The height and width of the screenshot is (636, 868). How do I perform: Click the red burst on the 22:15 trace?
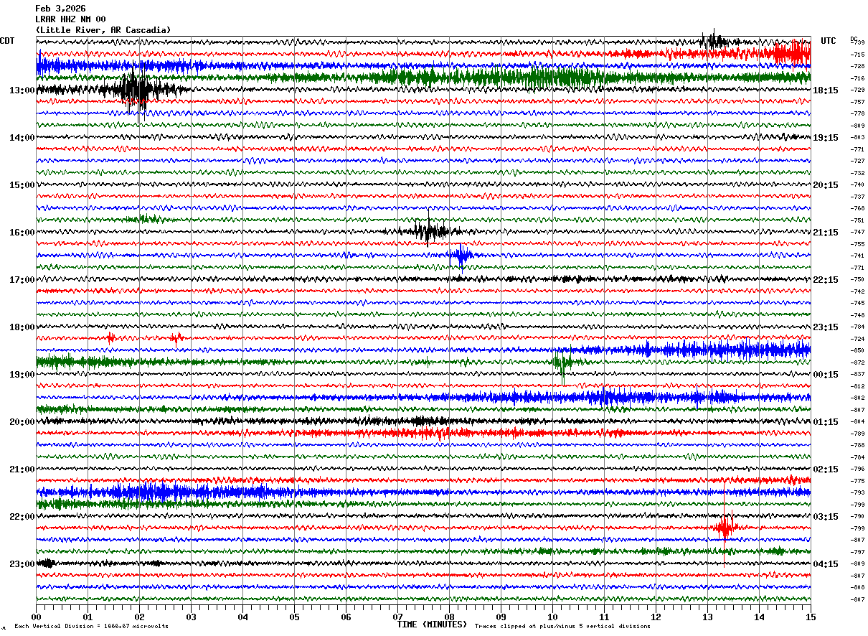click(725, 528)
